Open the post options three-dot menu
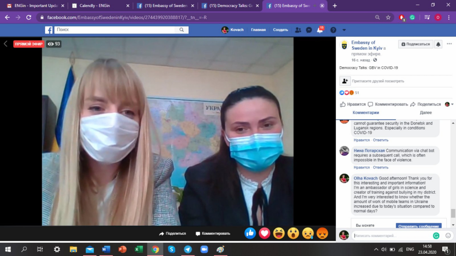The image size is (456, 256). pyautogui.click(x=449, y=44)
